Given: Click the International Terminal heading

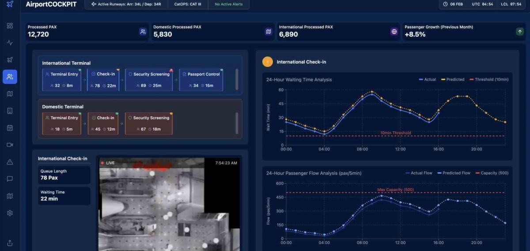Looking at the screenshot, I should (66, 63).
